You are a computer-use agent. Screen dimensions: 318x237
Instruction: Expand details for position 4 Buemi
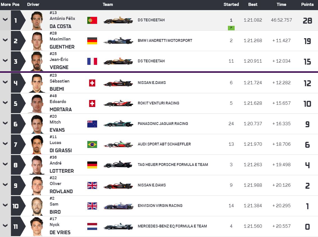5,82
